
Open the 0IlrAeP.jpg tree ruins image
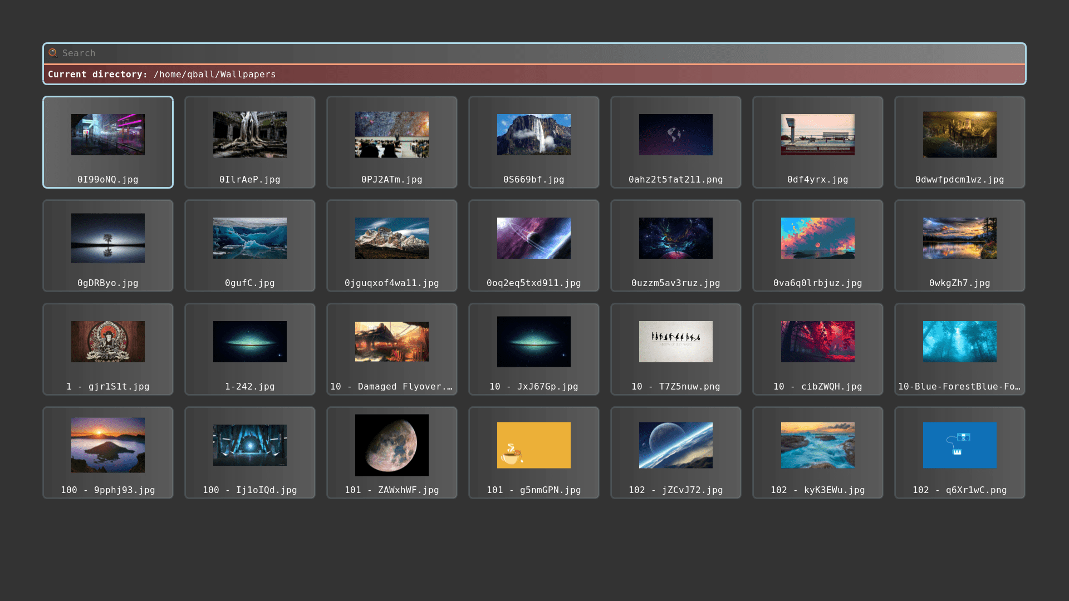click(x=249, y=142)
